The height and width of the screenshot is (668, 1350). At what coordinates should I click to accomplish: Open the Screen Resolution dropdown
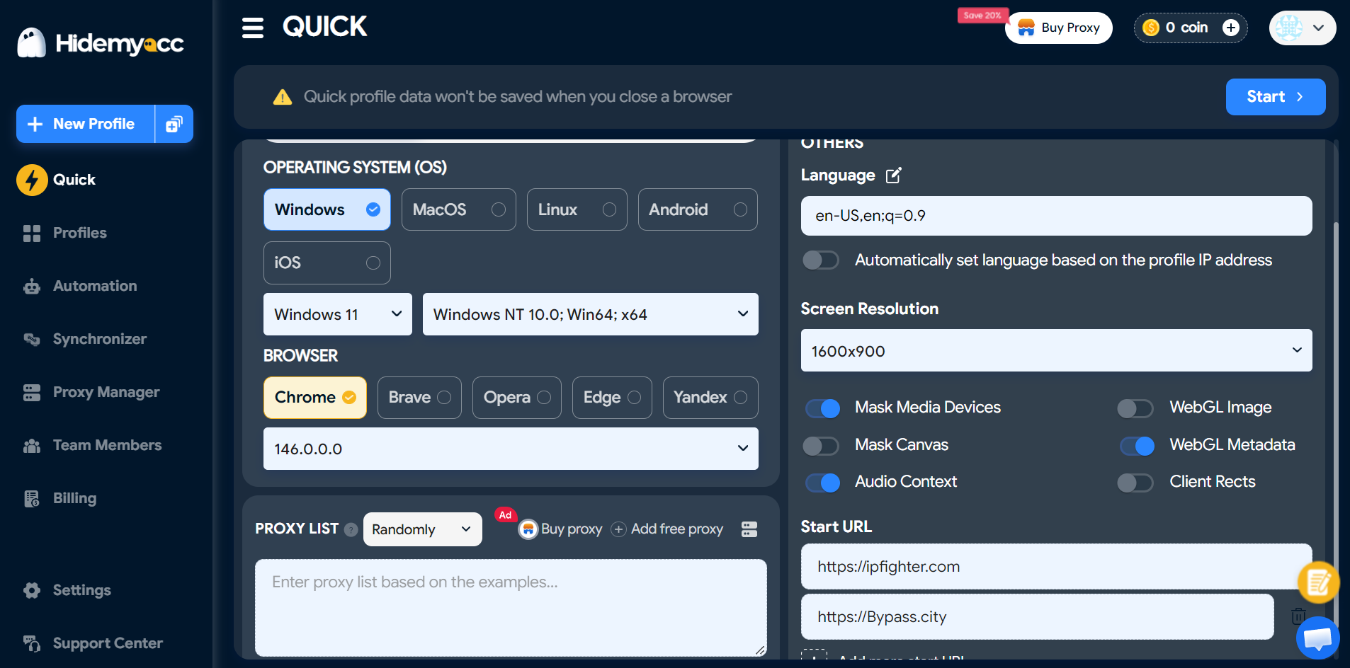1055,350
